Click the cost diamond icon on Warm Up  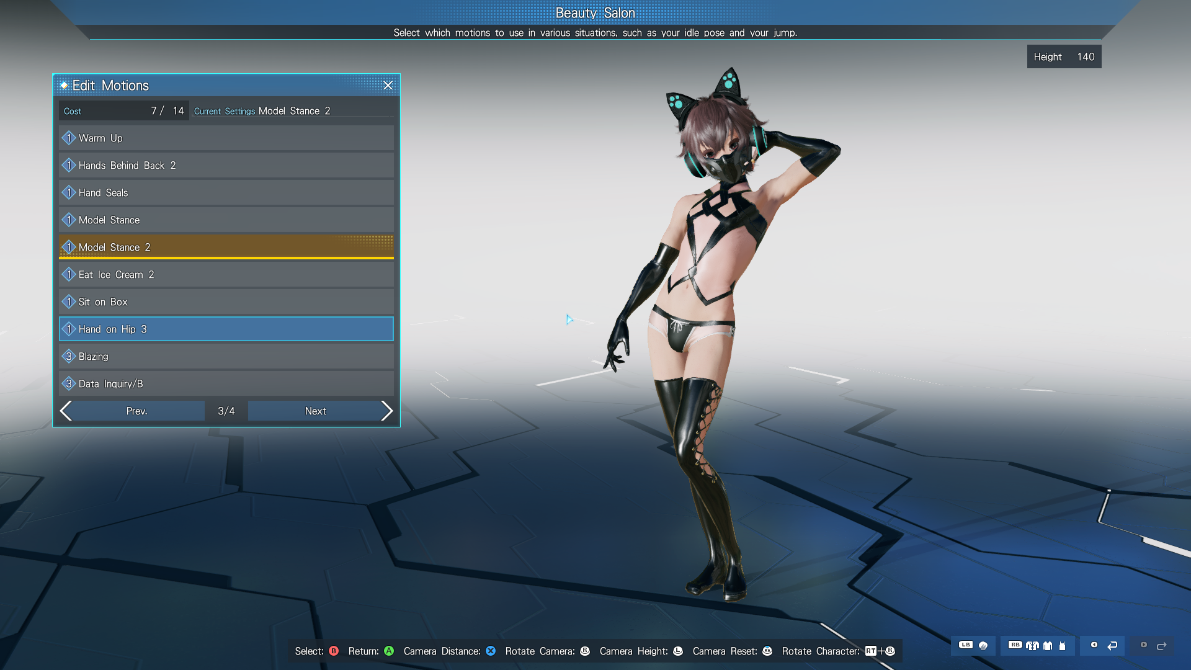69,138
